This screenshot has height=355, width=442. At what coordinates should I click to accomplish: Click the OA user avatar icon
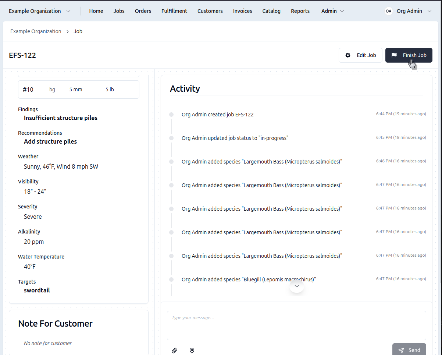(388, 11)
